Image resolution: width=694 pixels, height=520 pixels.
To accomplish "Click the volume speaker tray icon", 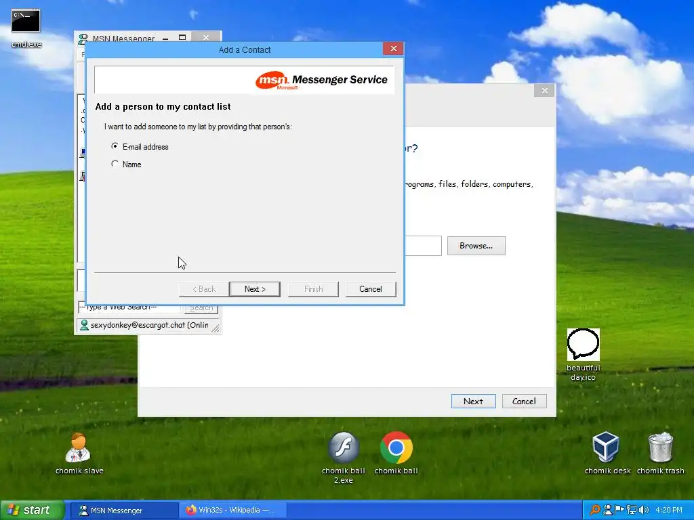I will tap(644, 510).
